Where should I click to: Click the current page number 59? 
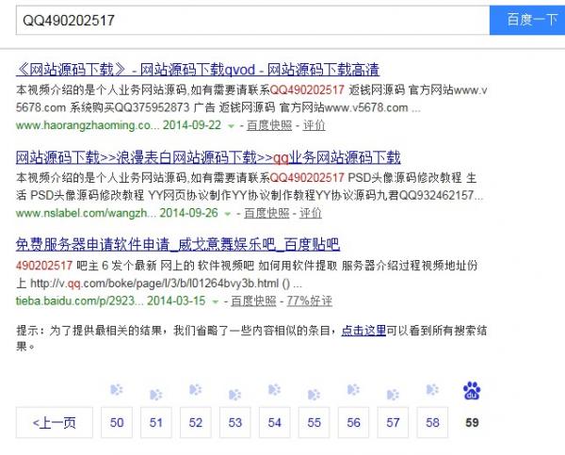472,423
